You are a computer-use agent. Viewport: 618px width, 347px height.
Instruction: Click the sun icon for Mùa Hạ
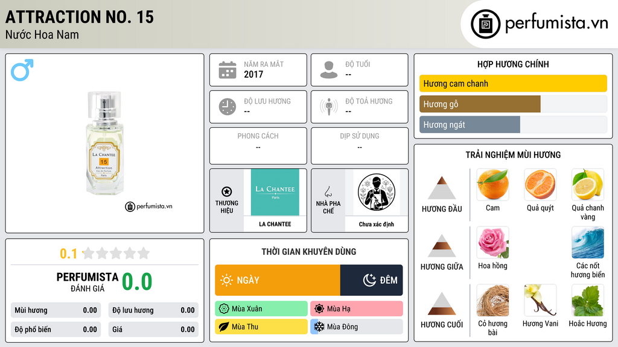(x=319, y=309)
